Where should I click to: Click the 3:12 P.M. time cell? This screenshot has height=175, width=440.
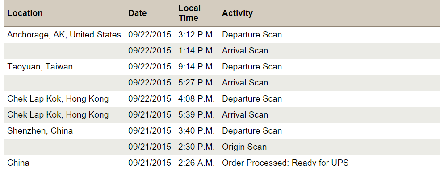197,35
